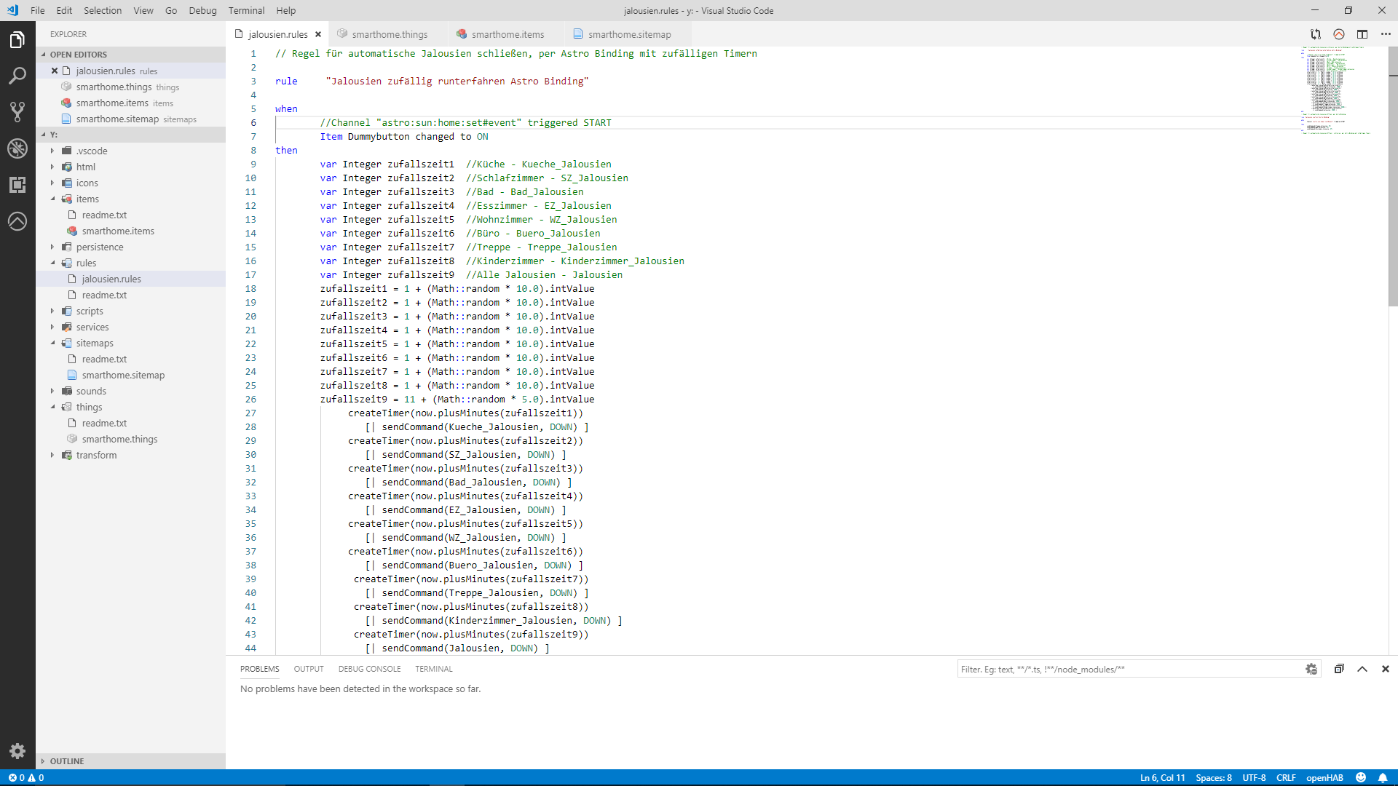Click the VS Code logo icon
1398x786 pixels.
[x=12, y=10]
